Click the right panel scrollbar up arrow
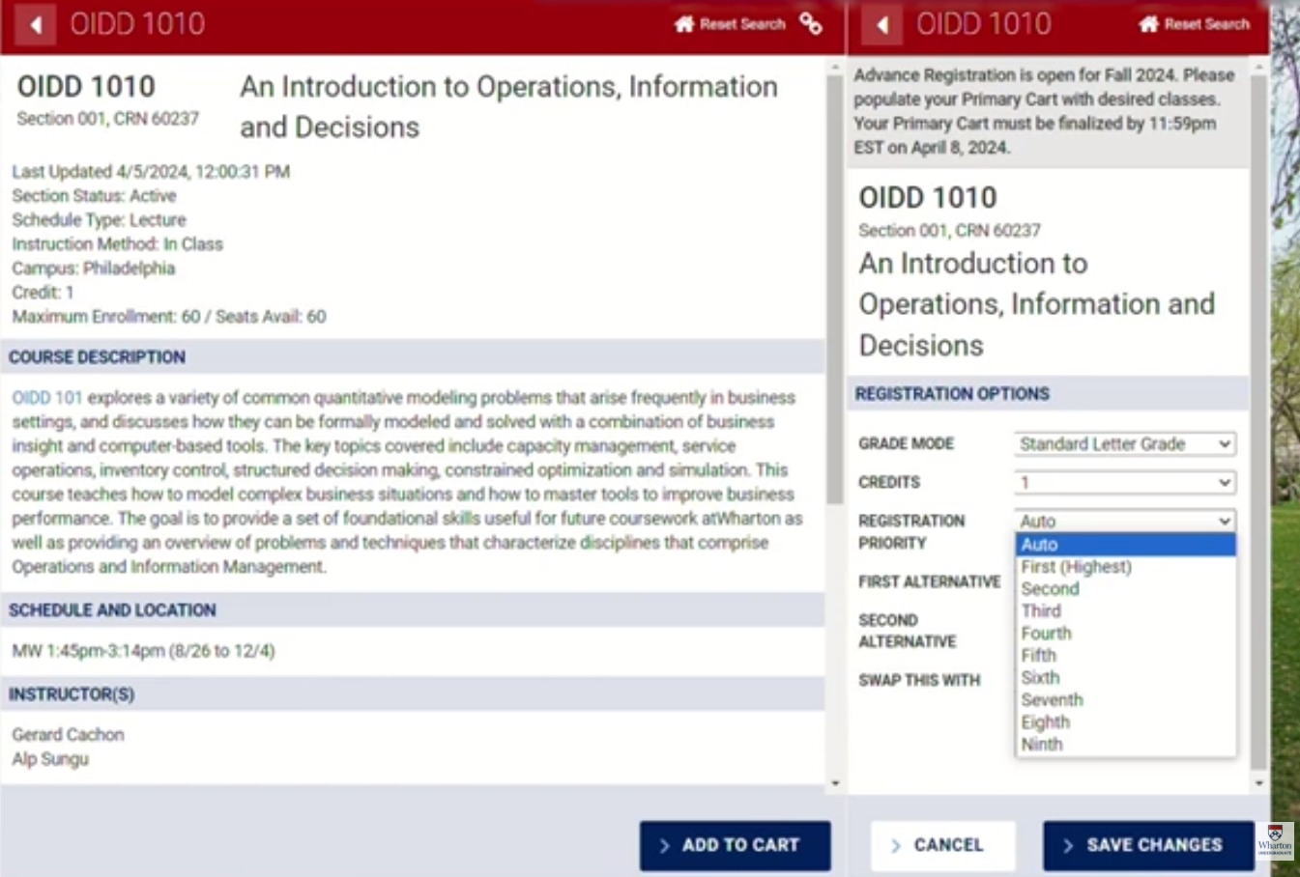Viewport: 1300px width, 877px height. (x=1258, y=68)
